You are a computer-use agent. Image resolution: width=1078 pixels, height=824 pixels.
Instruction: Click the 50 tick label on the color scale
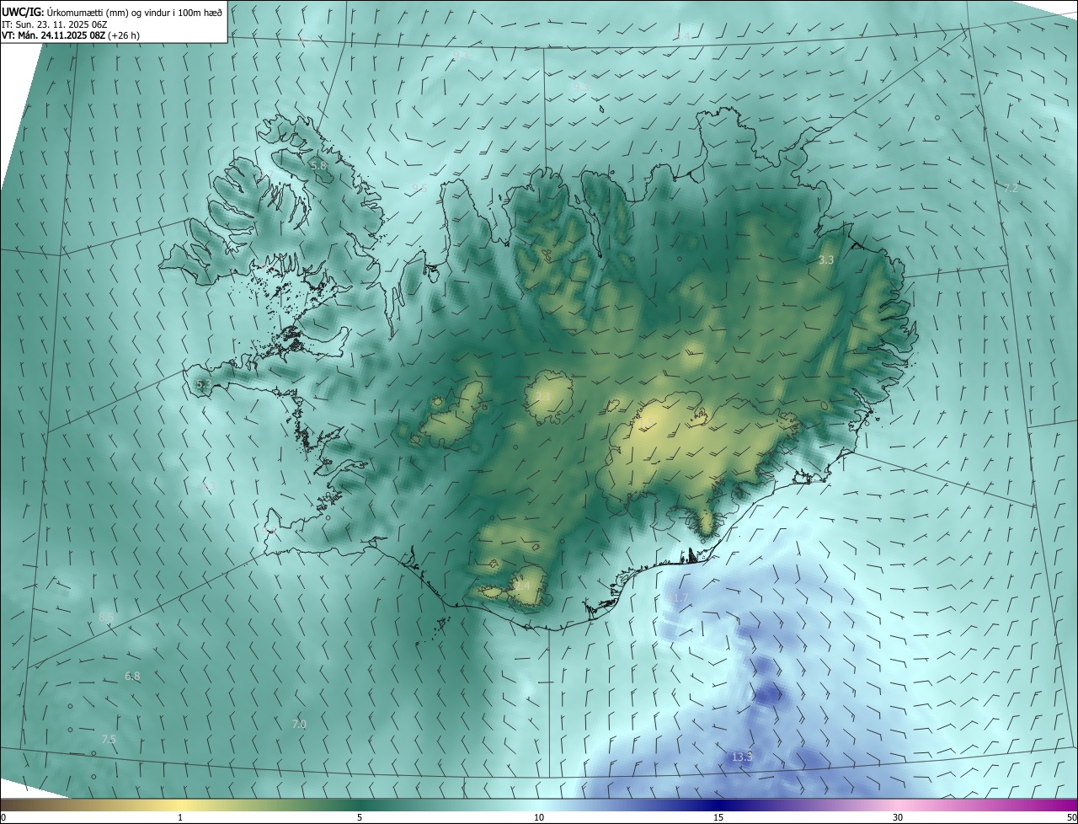(x=1071, y=818)
